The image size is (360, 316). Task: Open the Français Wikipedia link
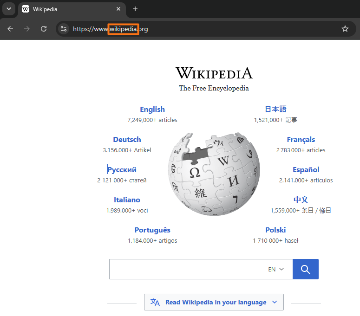pos(301,139)
